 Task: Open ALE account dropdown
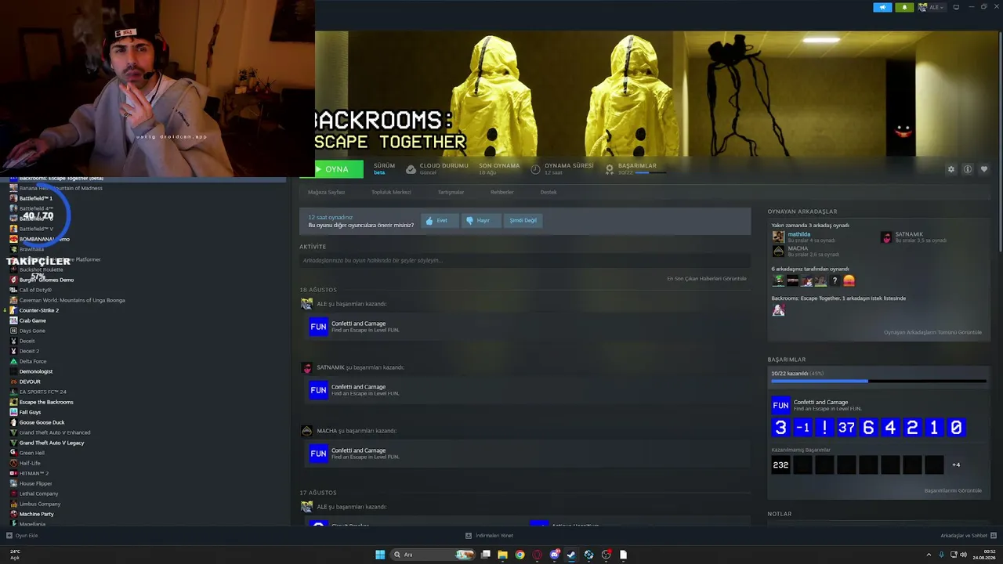point(932,7)
